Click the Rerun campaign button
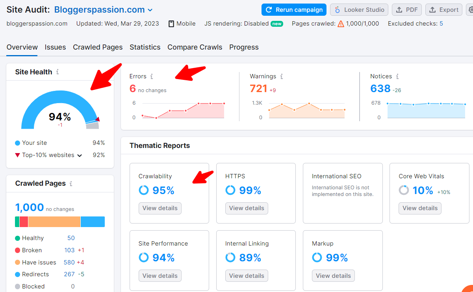The height and width of the screenshot is (292, 473). click(294, 10)
